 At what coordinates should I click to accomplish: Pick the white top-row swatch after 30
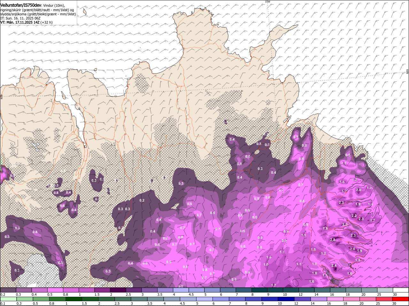401,290
